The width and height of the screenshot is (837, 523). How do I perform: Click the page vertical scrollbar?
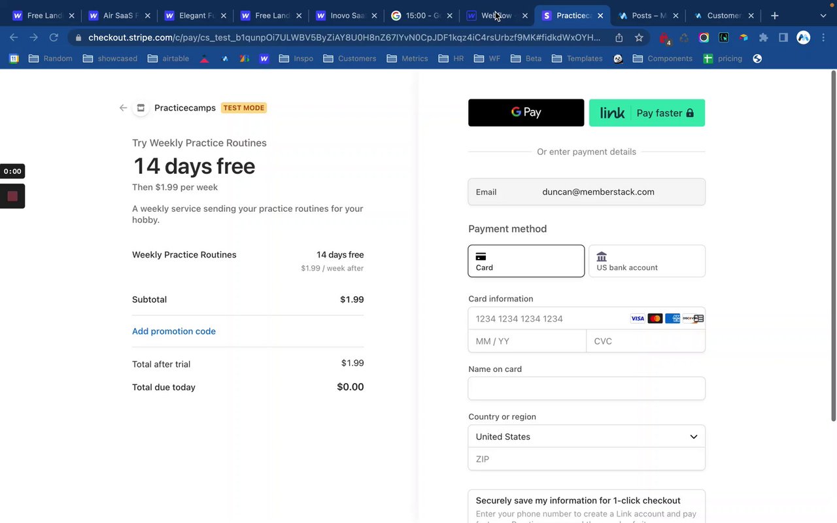tap(833, 245)
